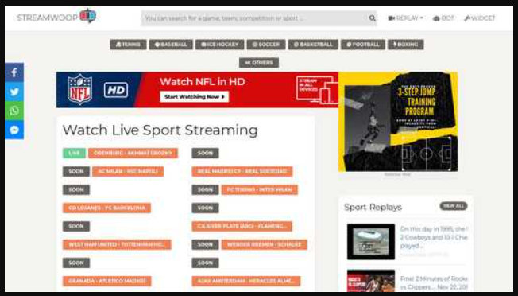Open Werder Bremen - Schalke stream

(x=265, y=245)
